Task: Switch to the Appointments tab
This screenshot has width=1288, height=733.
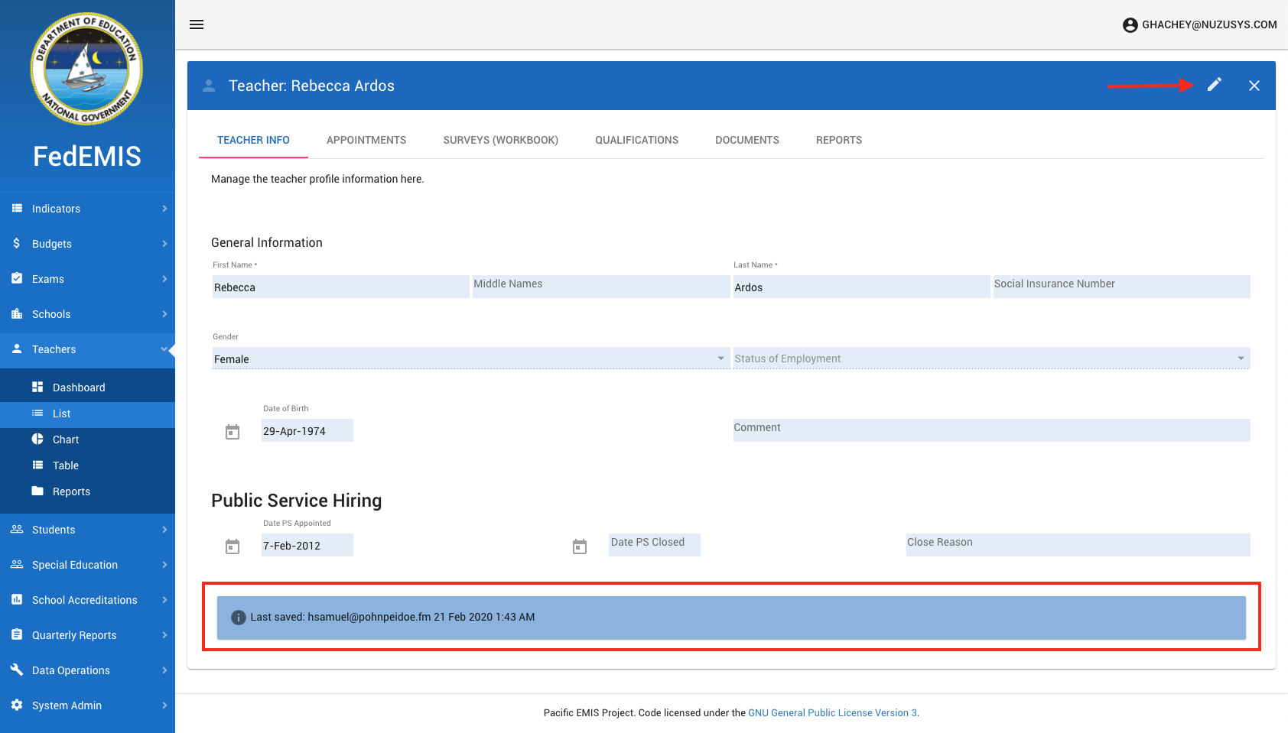Action: [x=366, y=140]
